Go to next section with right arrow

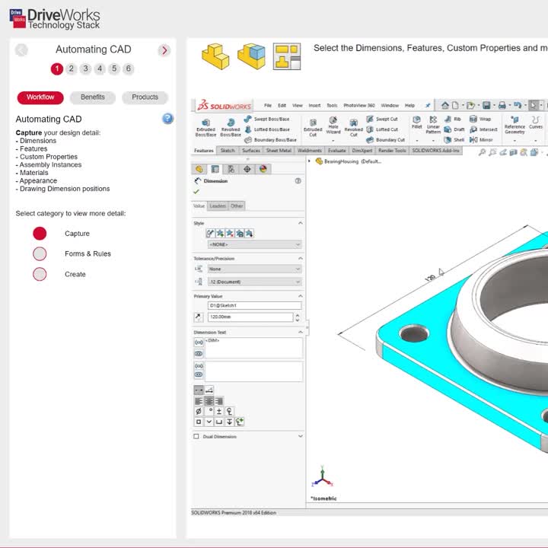pos(164,50)
